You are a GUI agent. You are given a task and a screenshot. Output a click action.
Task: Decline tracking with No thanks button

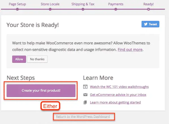tap(37, 59)
